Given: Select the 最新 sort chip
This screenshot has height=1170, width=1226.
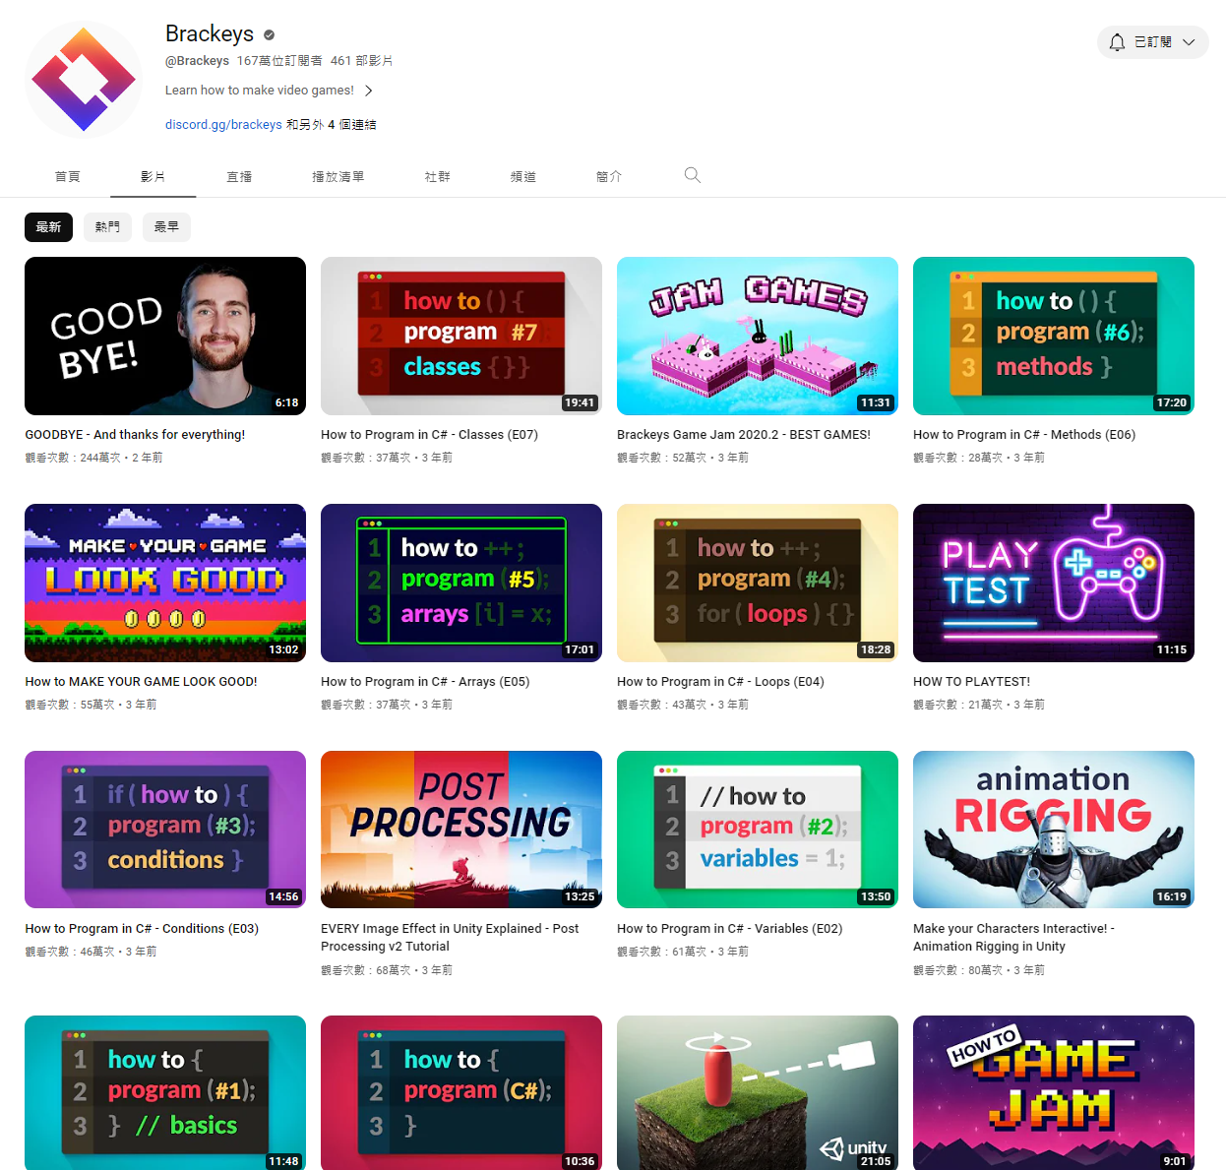Looking at the screenshot, I should point(48,227).
